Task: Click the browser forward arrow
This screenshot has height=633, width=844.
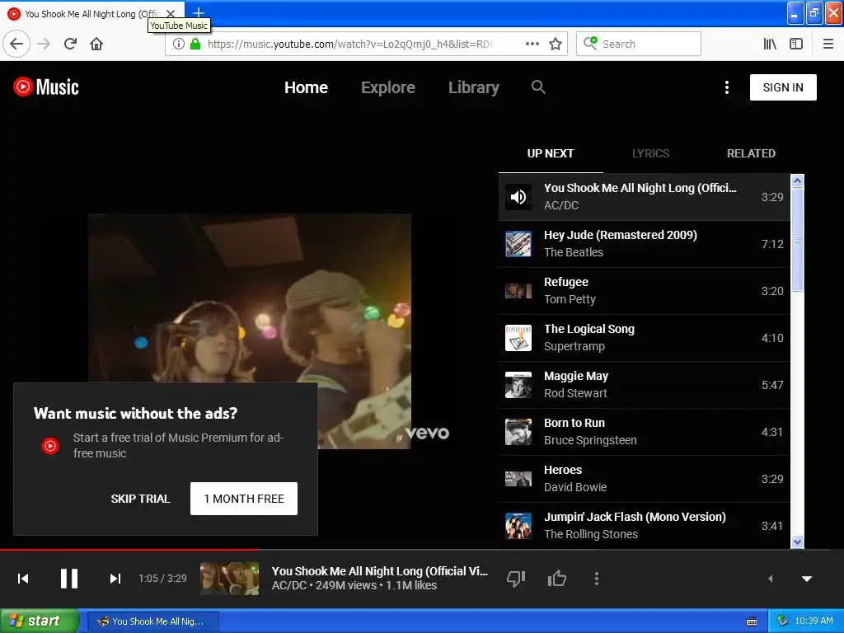Action: [44, 44]
